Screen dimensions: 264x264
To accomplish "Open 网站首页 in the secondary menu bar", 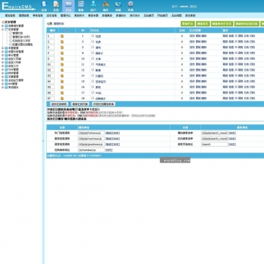I will (163, 15).
